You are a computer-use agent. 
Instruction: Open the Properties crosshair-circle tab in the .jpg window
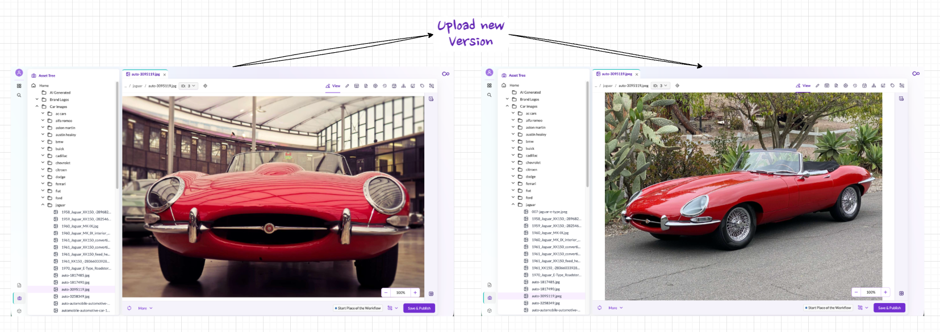pos(375,86)
